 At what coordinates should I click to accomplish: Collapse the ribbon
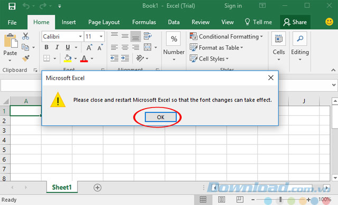333,70
